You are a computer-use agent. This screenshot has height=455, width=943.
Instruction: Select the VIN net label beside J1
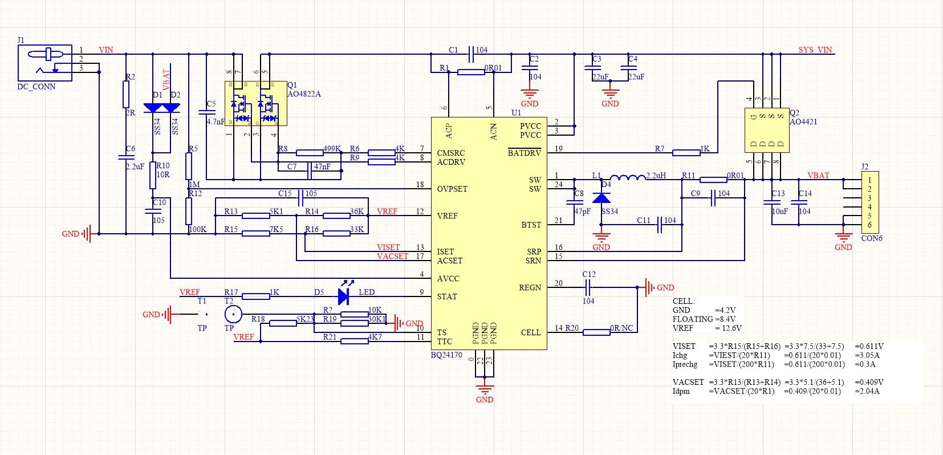click(106, 50)
